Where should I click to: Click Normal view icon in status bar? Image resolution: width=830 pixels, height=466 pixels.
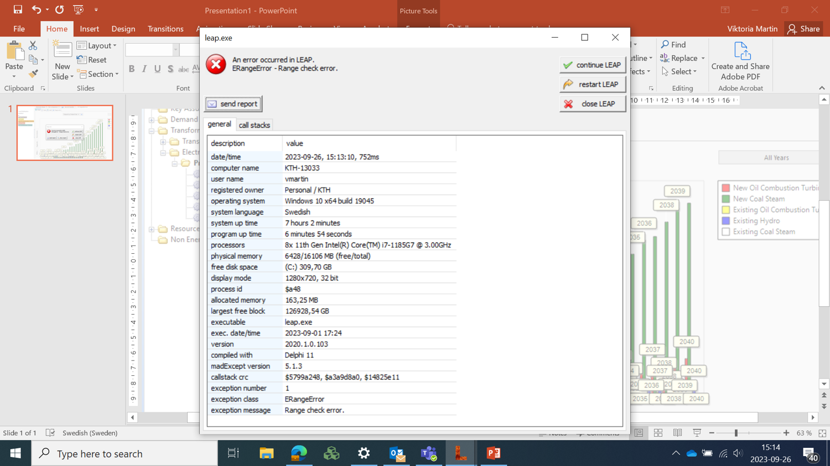tap(639, 433)
